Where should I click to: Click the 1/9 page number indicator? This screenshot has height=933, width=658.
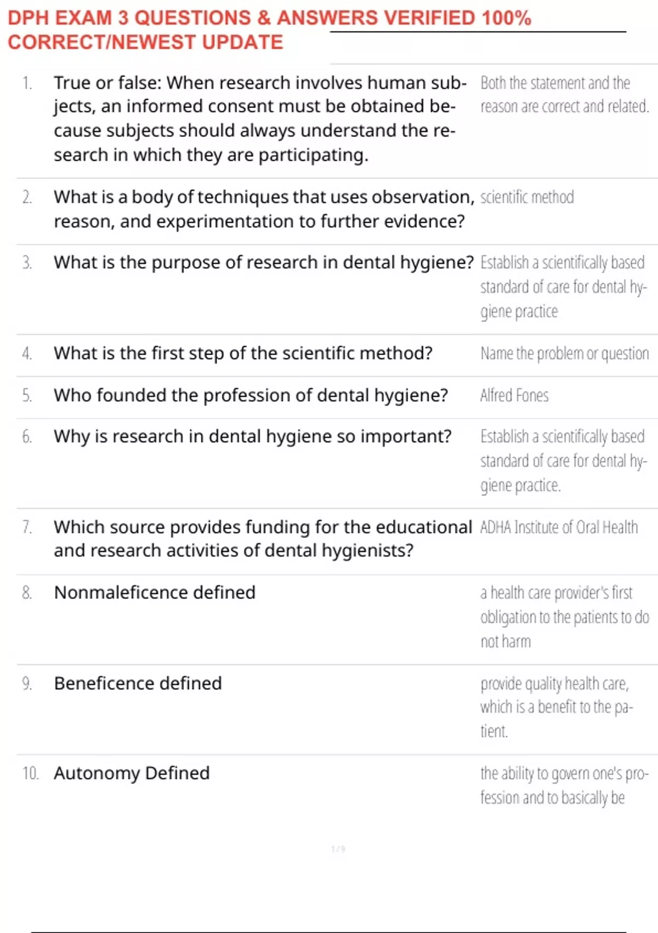tap(338, 849)
